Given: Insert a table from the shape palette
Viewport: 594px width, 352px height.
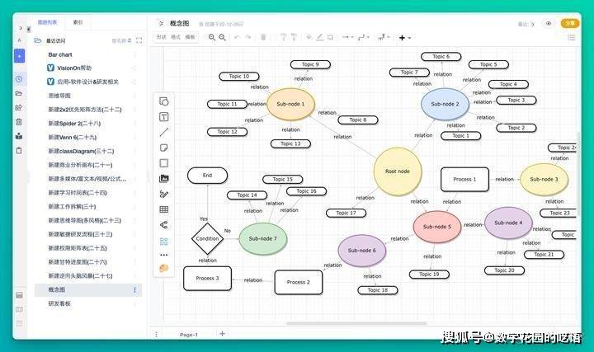Looking at the screenshot, I should pyautogui.click(x=163, y=209).
